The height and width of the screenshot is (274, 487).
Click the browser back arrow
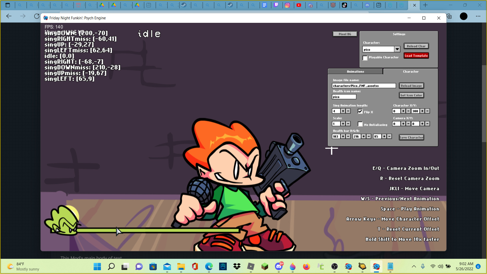tap(9, 16)
